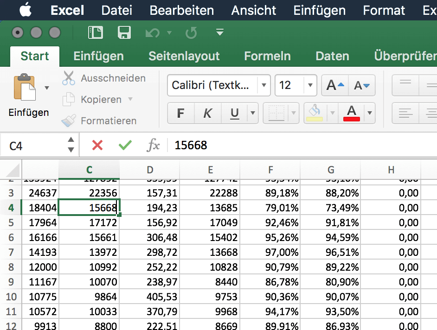Select column E header

pos(210,170)
